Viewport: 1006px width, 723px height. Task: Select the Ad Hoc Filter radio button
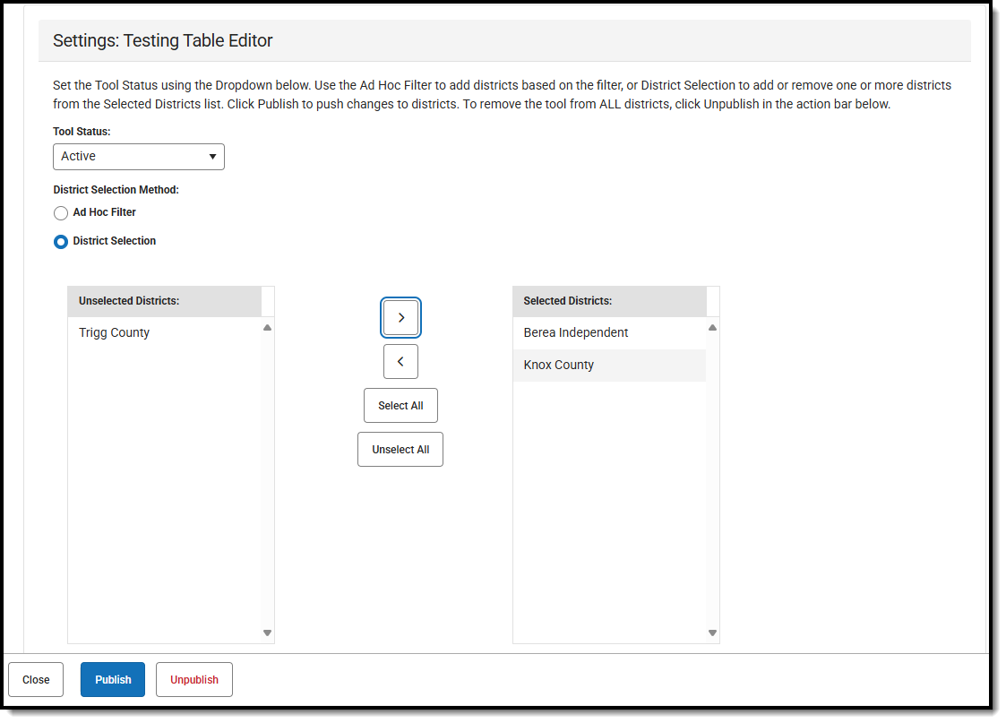[x=61, y=213]
